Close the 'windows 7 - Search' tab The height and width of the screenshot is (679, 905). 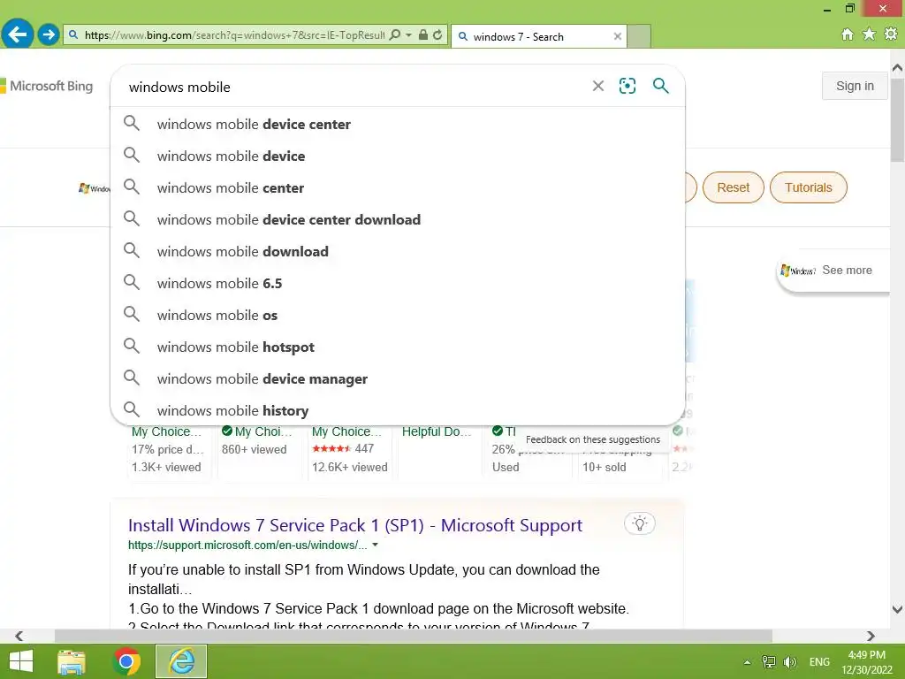click(x=618, y=36)
